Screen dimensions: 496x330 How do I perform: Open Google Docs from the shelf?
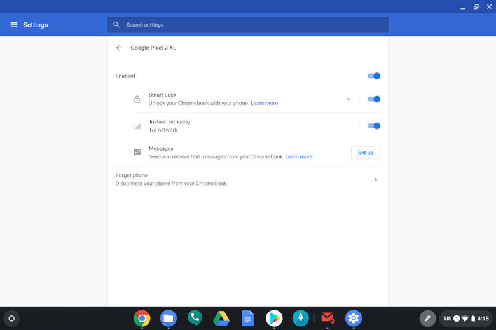247,318
